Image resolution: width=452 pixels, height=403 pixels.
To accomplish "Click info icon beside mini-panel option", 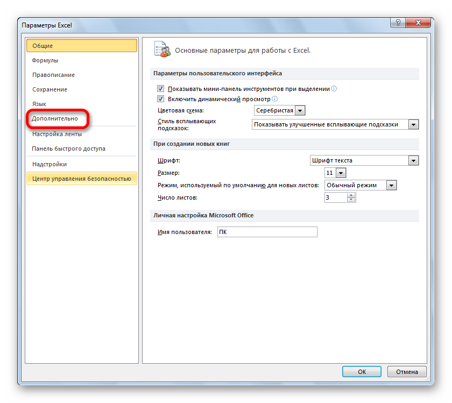I will click(334, 88).
